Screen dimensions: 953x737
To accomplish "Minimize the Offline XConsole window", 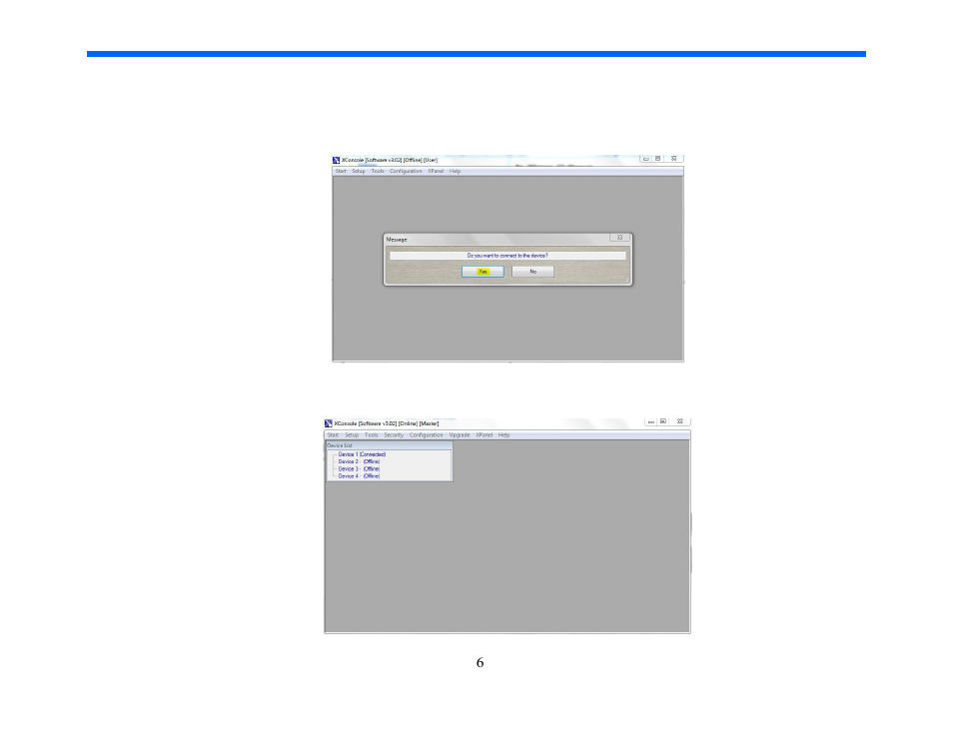I will 646,159.
